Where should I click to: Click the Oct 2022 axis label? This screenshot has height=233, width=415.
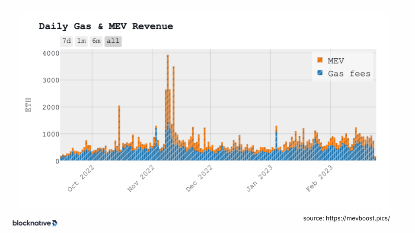pos(81,179)
